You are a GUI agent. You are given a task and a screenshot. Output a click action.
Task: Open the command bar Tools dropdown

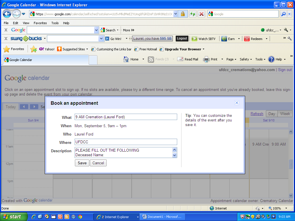point(260,59)
